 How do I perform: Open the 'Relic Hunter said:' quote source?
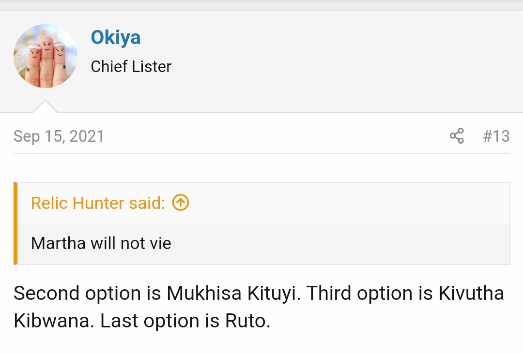click(98, 203)
